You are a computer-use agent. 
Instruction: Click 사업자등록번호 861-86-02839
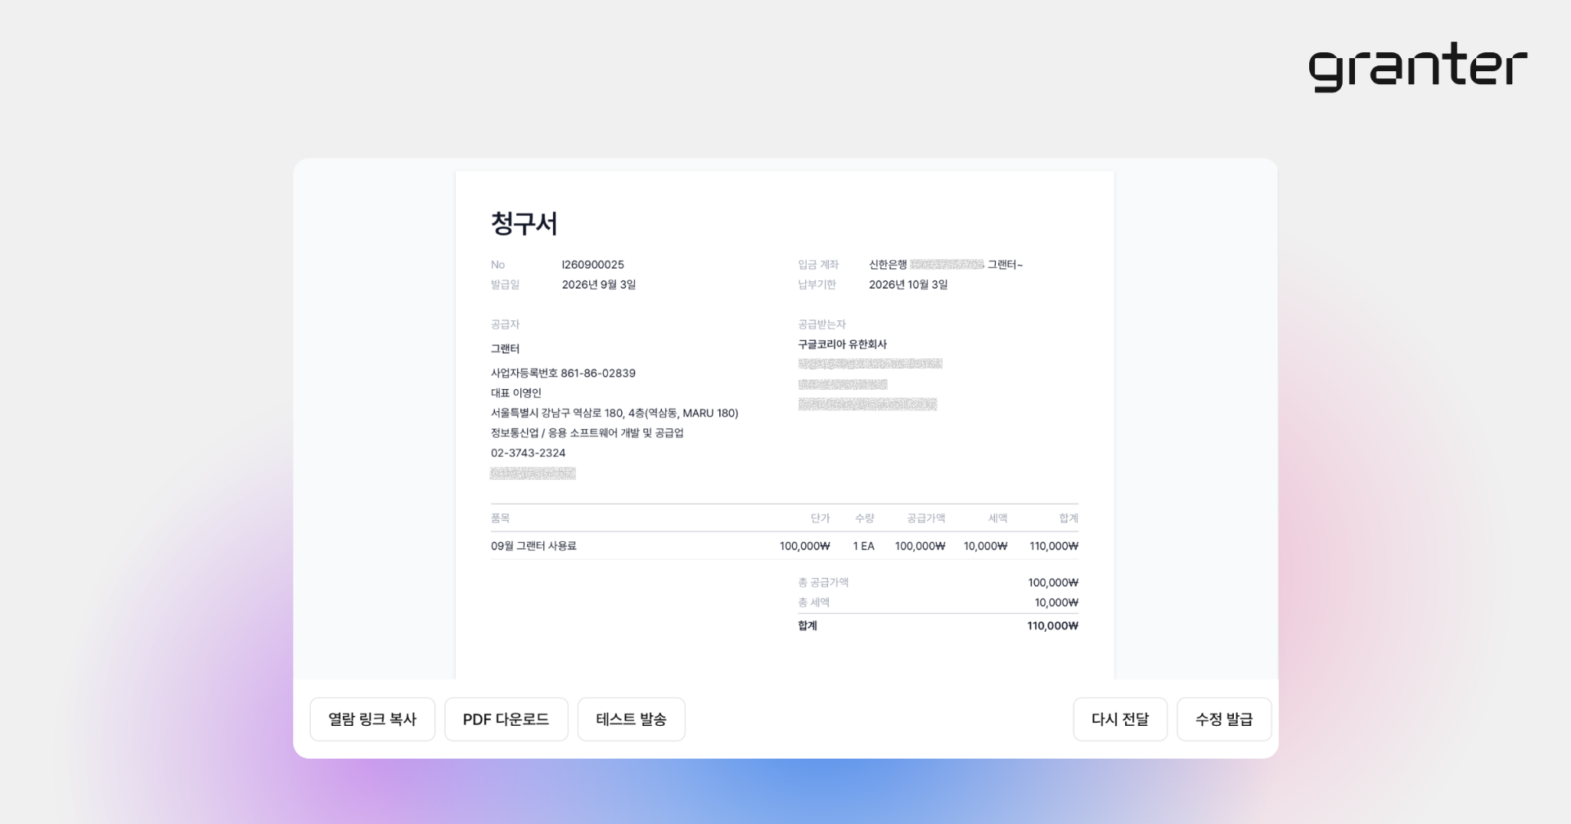[x=563, y=374]
